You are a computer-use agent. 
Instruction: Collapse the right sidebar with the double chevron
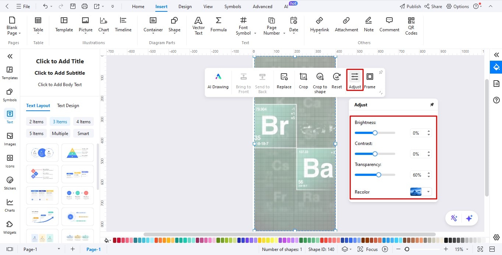pos(496,55)
